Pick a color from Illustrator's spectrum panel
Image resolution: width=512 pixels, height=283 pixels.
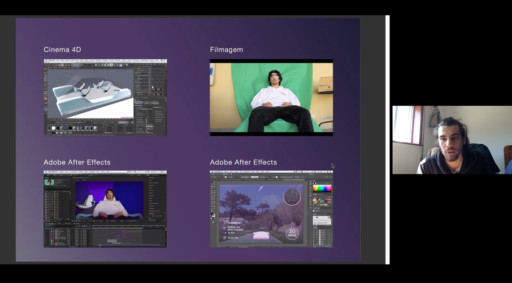pyautogui.click(x=322, y=189)
